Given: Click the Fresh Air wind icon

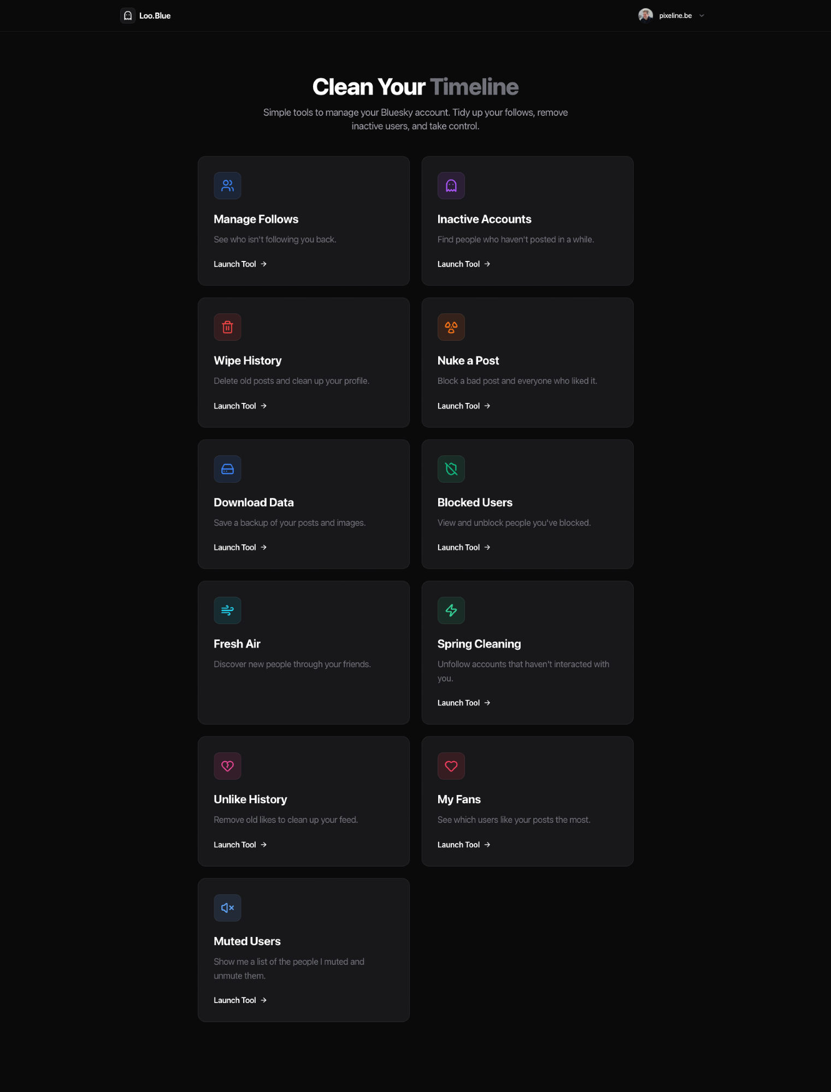Looking at the screenshot, I should pos(227,610).
